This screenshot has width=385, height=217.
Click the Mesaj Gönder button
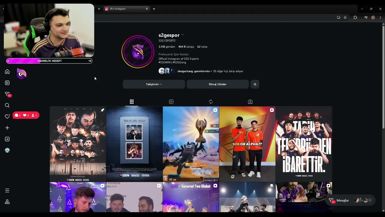pyautogui.click(x=218, y=84)
